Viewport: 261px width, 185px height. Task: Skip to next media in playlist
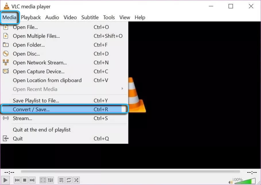32,180
